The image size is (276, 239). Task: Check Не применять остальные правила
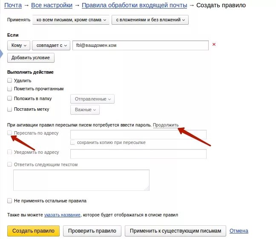pyautogui.click(x=10, y=201)
